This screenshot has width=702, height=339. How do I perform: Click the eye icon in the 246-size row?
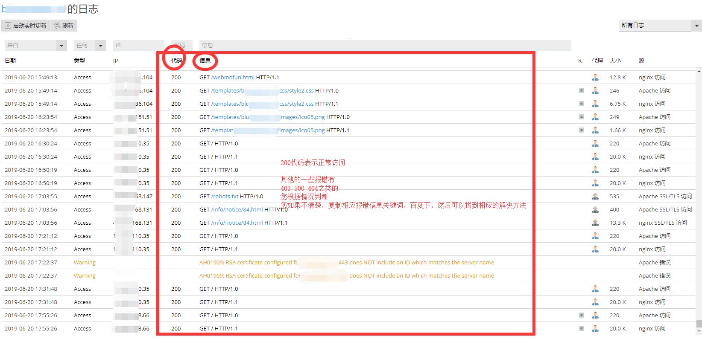tap(581, 90)
